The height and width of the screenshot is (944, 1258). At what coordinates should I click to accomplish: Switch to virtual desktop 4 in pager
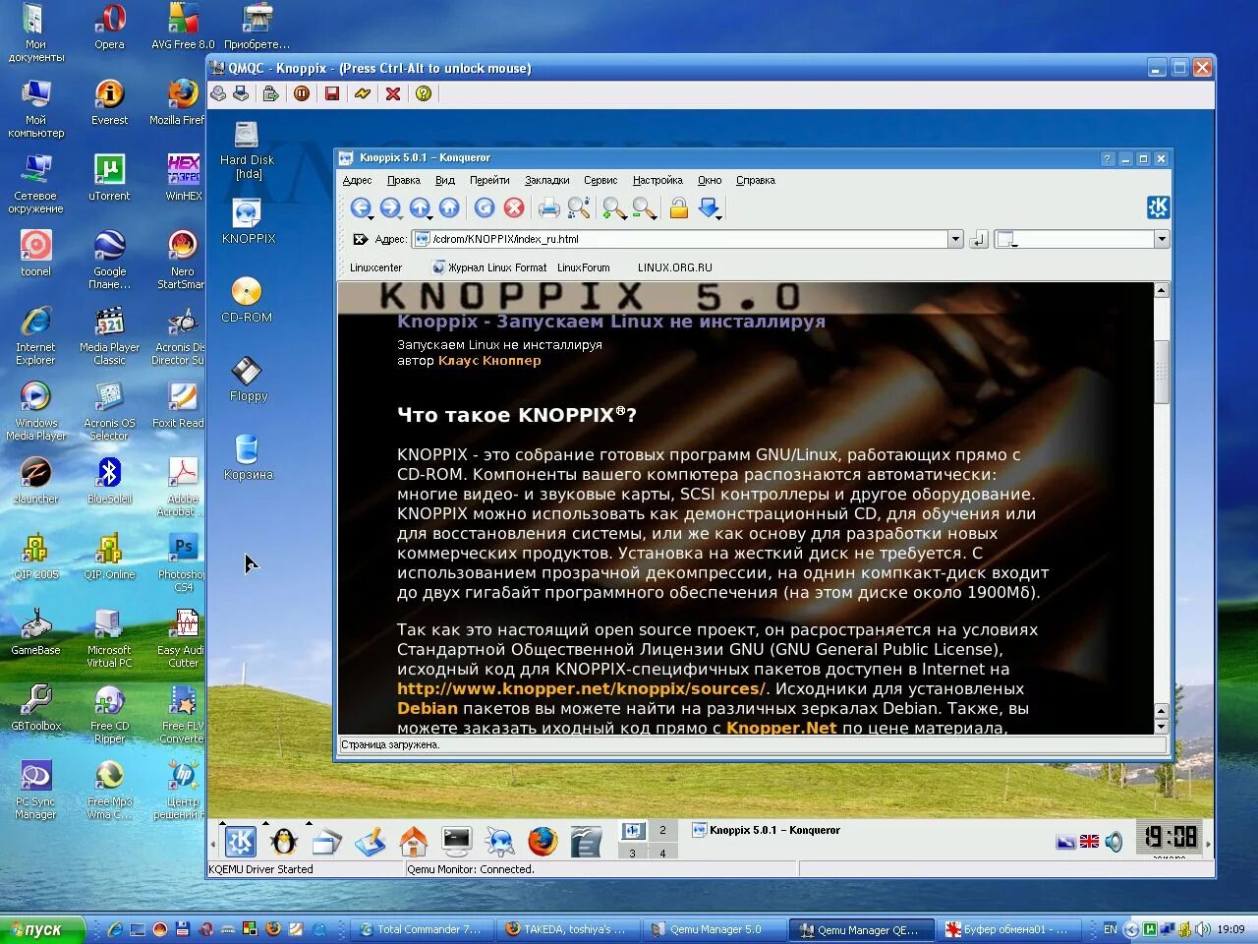click(662, 853)
